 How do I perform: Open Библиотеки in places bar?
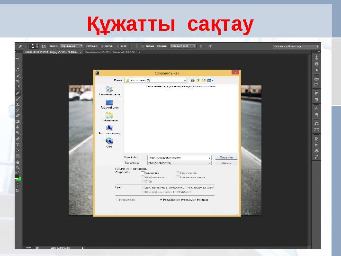(109, 117)
